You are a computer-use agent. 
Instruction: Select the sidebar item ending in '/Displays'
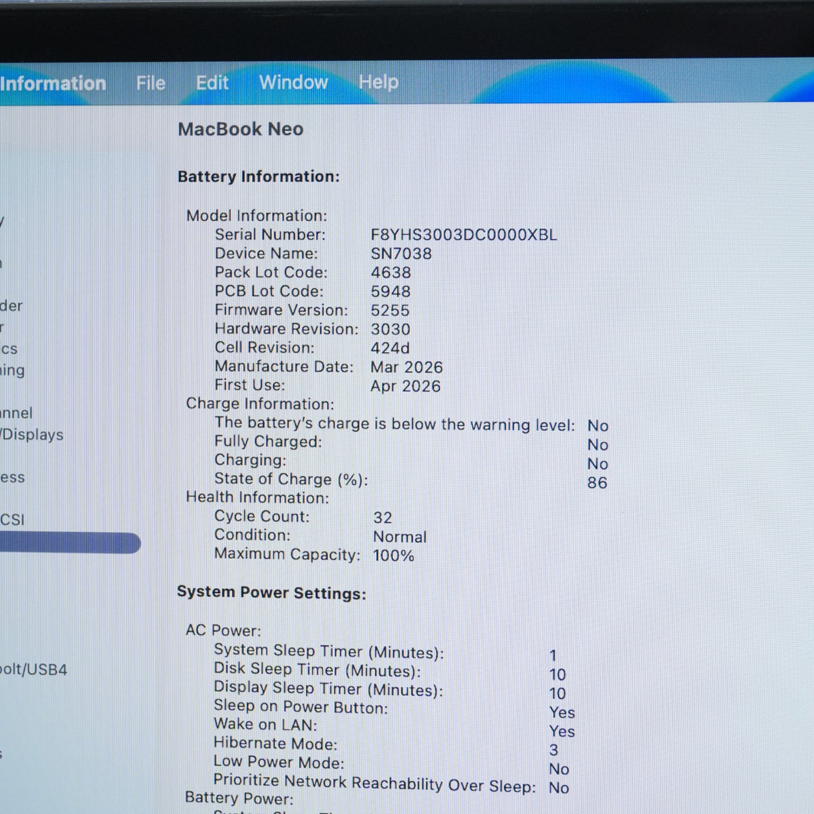pyautogui.click(x=32, y=434)
